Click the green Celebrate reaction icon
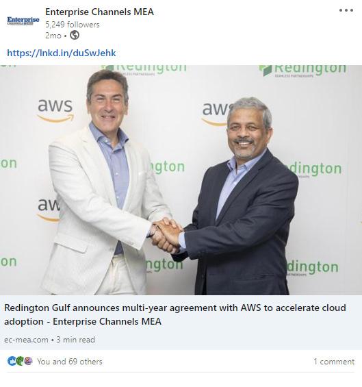Image resolution: width=362 pixels, height=387 pixels. point(20,361)
